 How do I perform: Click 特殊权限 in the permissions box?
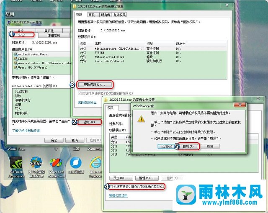[21, 113]
